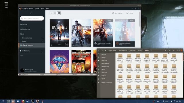This screenshot has width=184, height=103.
Task: Click the Origin search games field
Action: coord(32,18)
